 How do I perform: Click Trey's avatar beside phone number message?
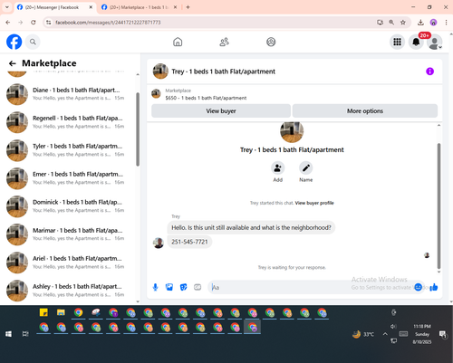[x=159, y=243]
